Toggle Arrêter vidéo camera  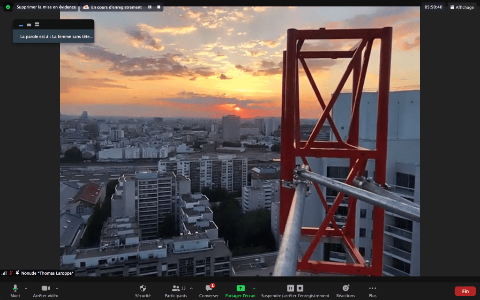pyautogui.click(x=45, y=288)
